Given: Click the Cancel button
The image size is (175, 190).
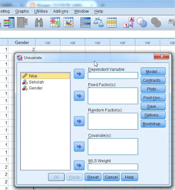Looking at the screenshot, I should coord(111,177).
